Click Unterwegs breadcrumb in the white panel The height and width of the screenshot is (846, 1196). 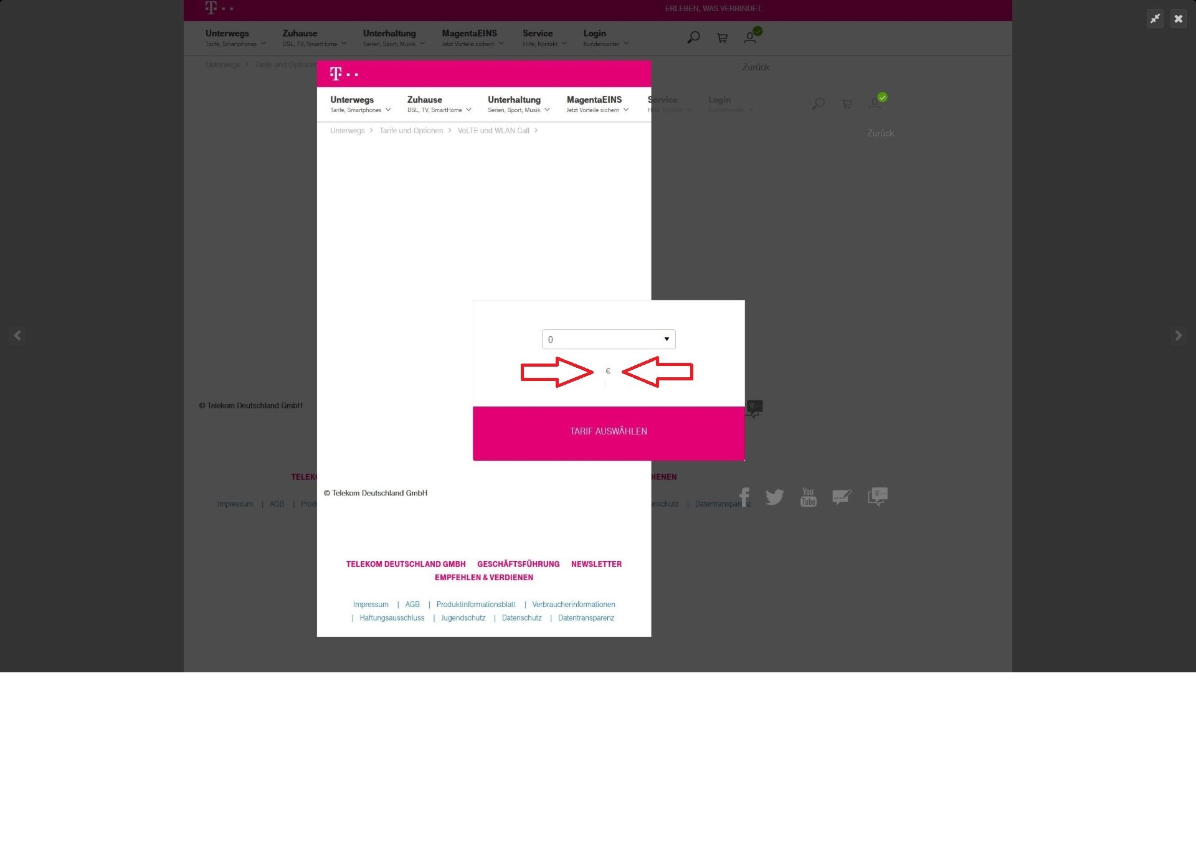tap(347, 130)
